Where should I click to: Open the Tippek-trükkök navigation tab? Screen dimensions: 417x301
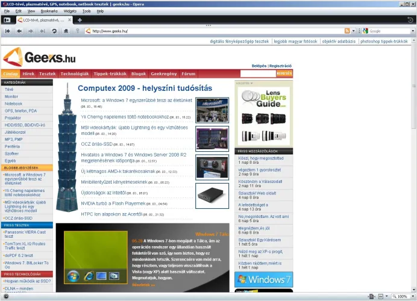pos(110,73)
